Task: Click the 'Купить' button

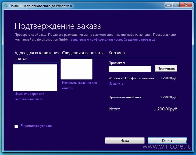Action: pyautogui.click(x=167, y=140)
